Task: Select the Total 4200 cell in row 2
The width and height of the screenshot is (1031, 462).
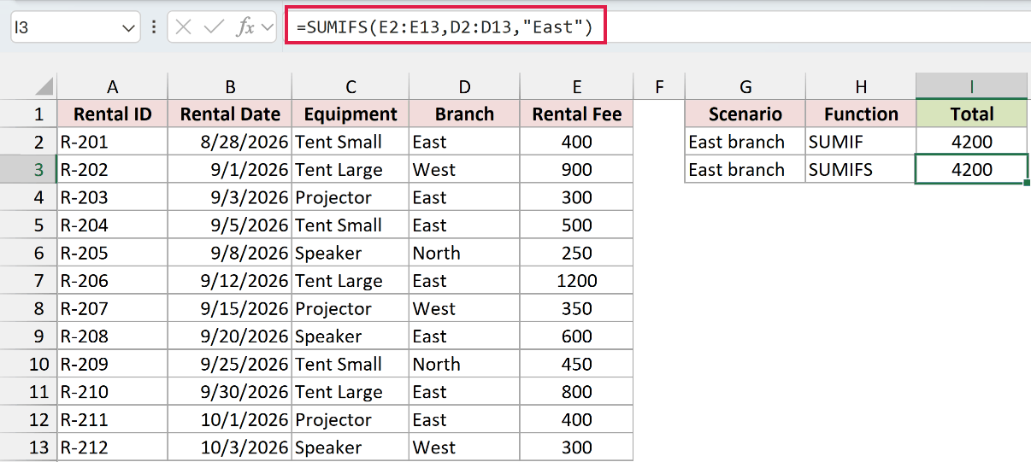Action: (972, 142)
